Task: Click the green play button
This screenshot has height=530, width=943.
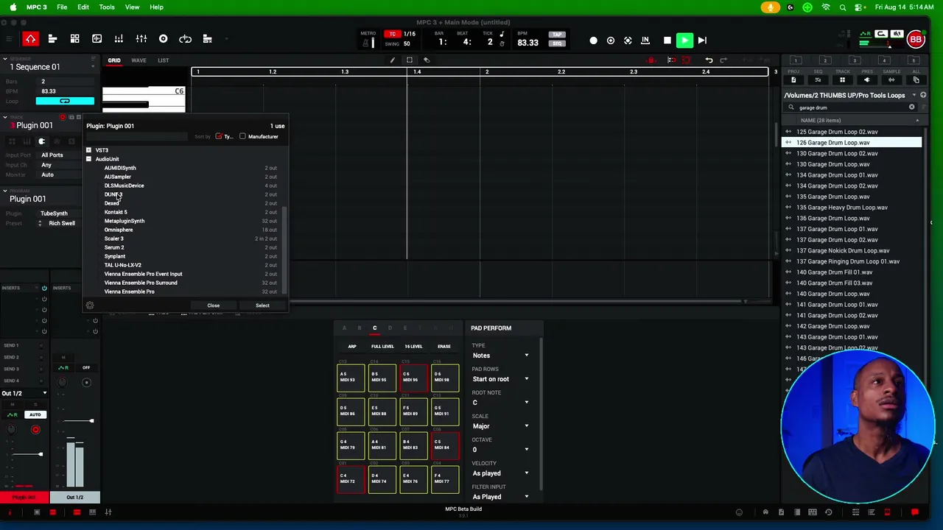Action: 684,40
